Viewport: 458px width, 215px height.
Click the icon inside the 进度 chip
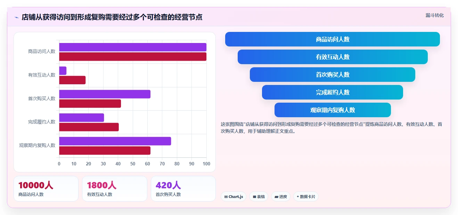click(x=276, y=197)
